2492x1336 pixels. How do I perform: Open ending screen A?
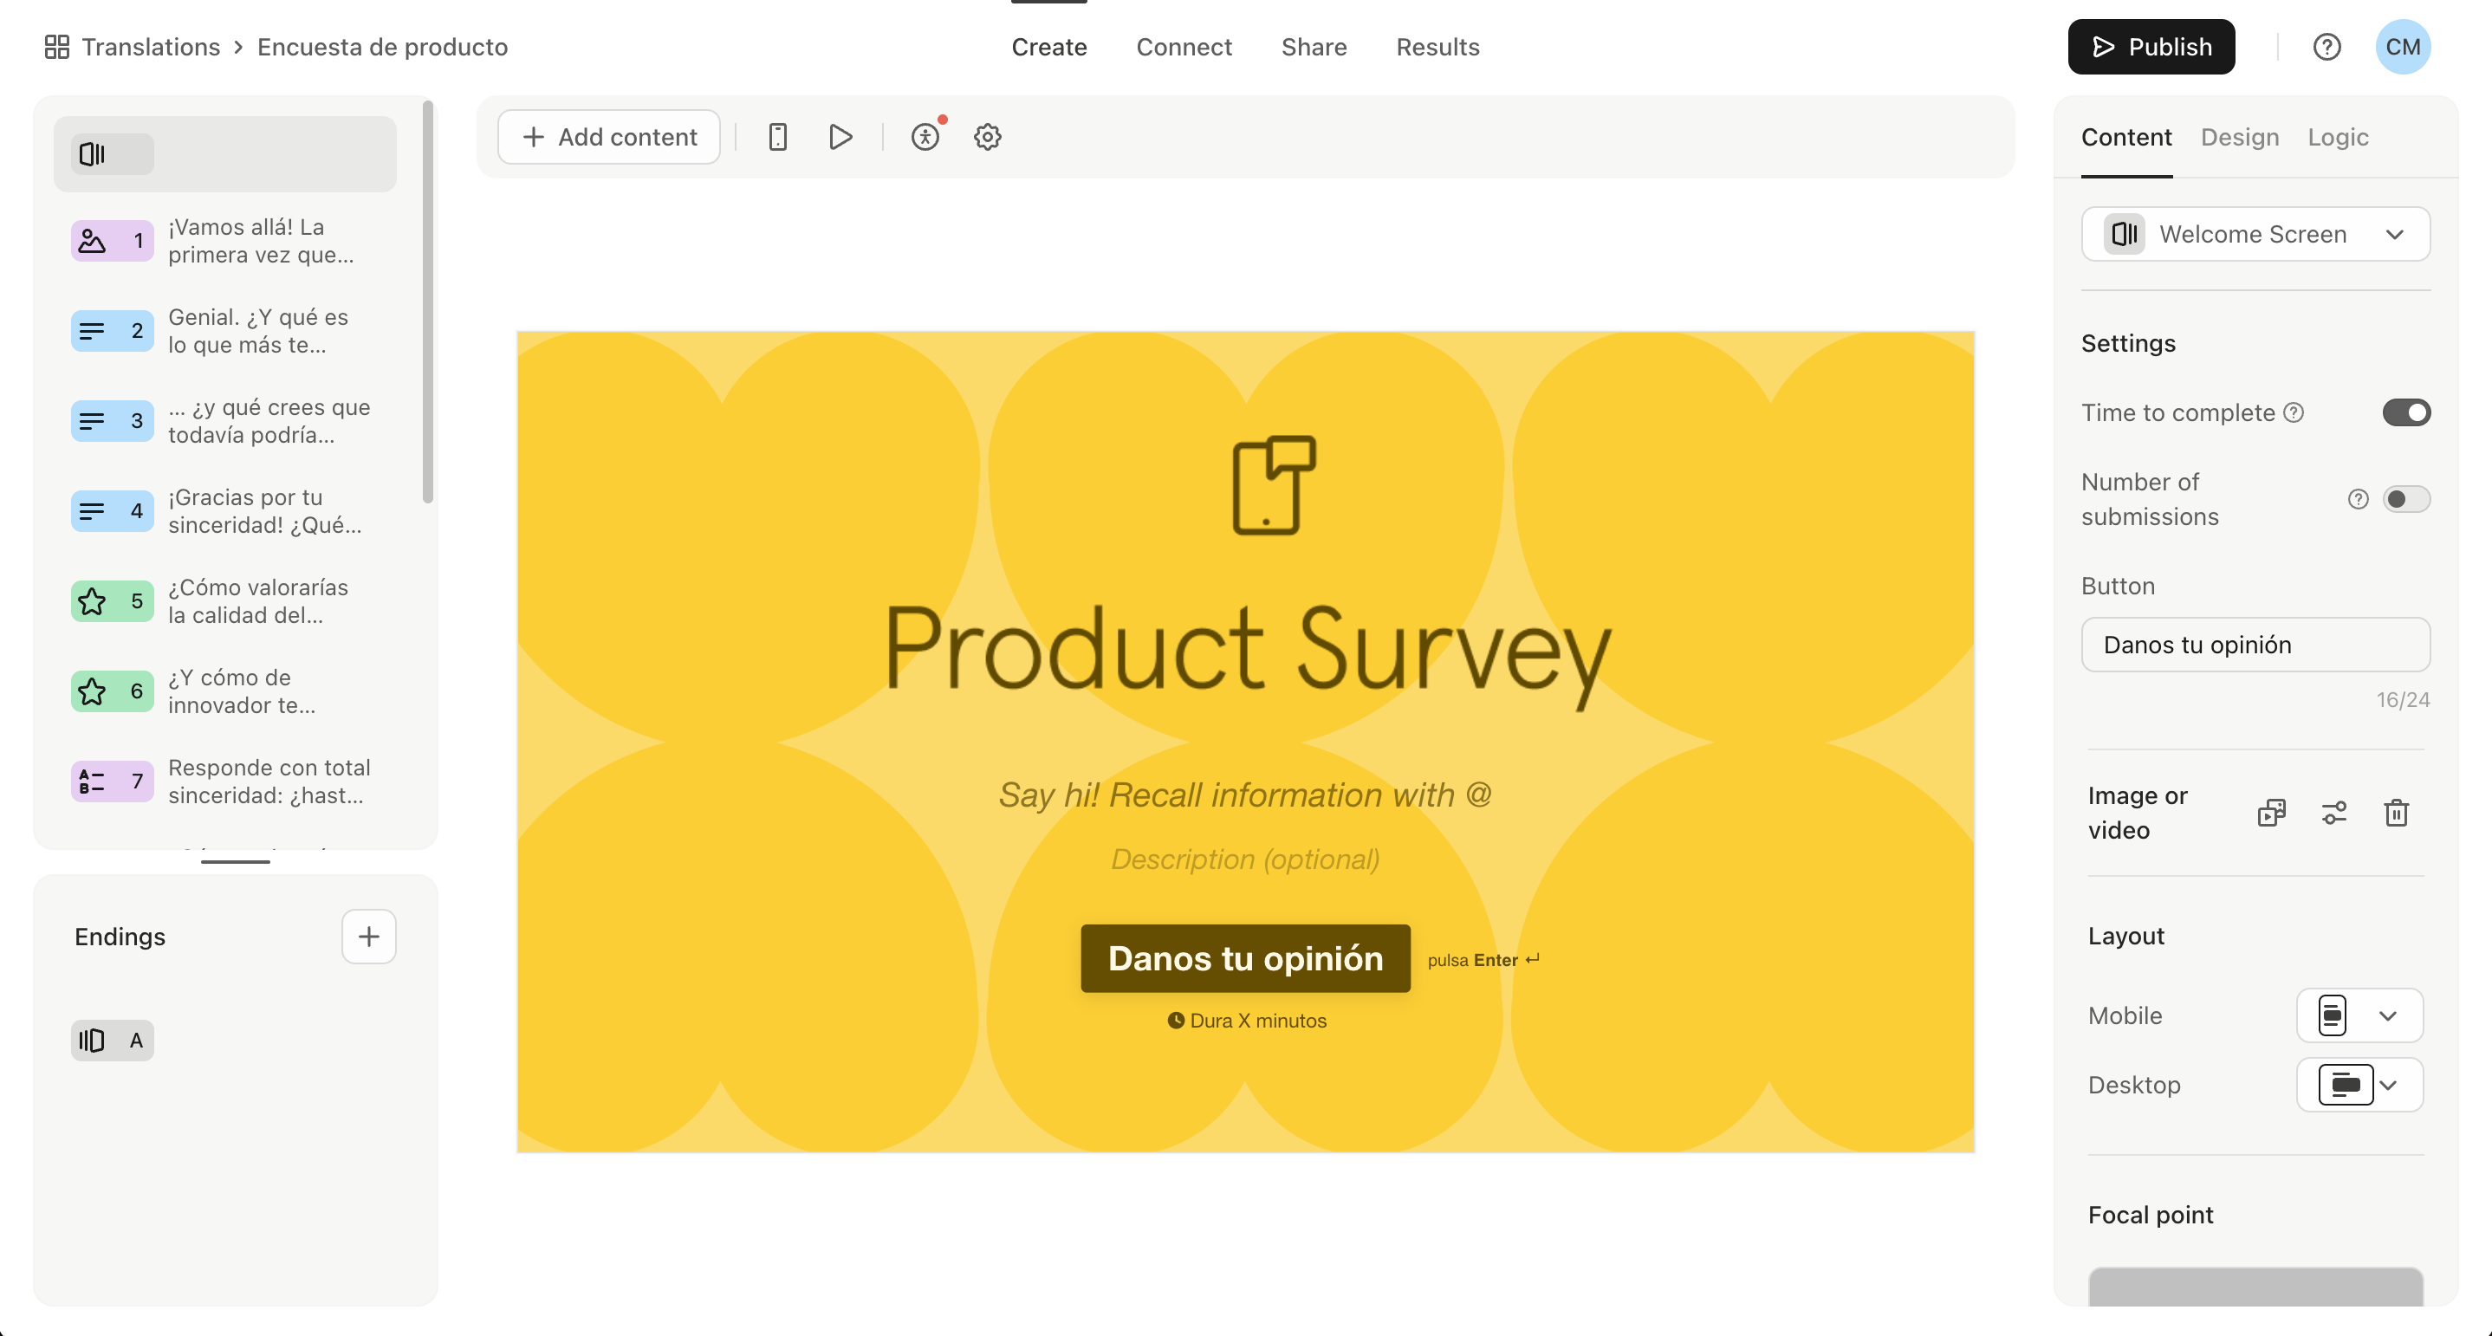tap(111, 1040)
